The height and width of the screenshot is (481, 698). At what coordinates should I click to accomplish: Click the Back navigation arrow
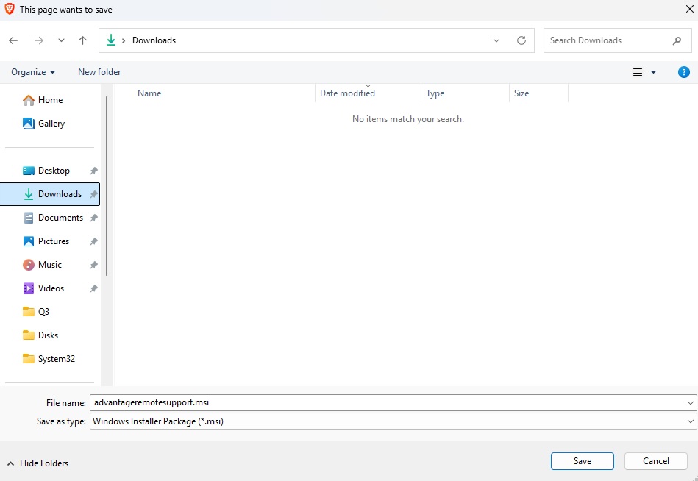(x=13, y=40)
